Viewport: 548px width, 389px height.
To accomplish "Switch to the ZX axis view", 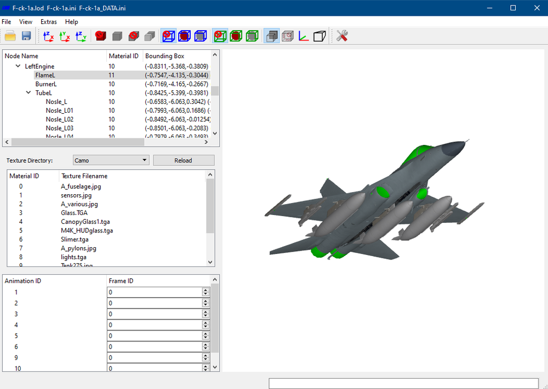I will (48, 36).
